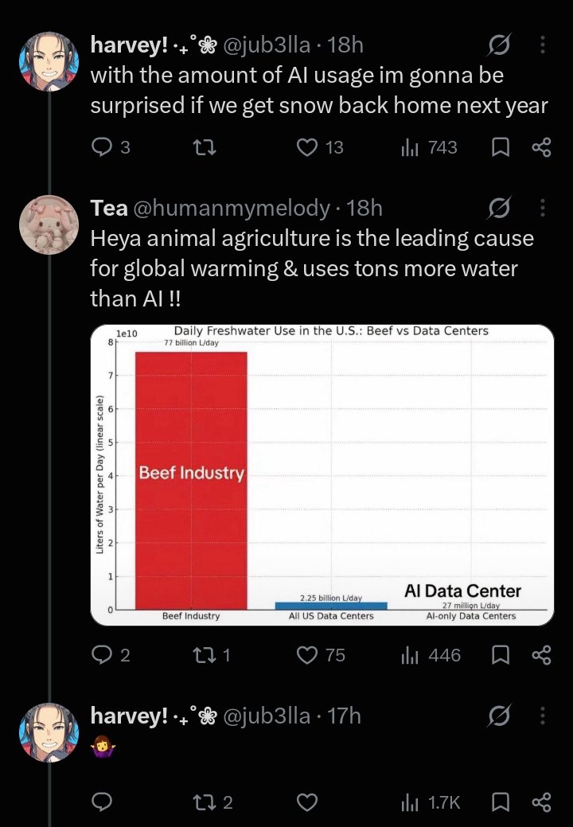Bookmark Tea's tweet with 446 views
Viewport: 573px width, 827px height.
coord(501,655)
